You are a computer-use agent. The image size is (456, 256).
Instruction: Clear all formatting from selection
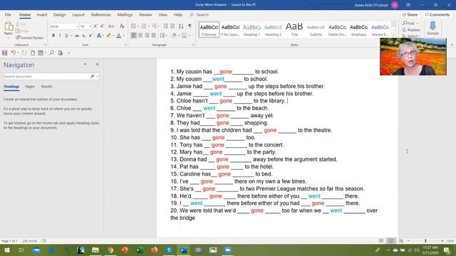click(122, 26)
